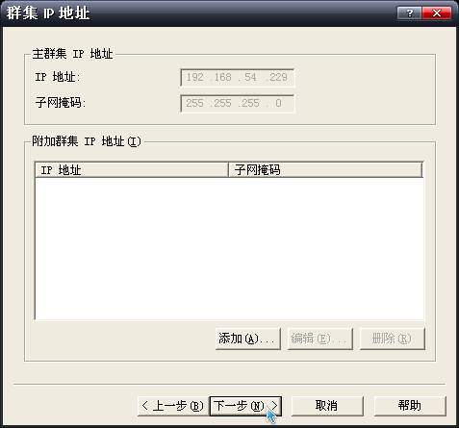
Task: Go back with 上一步(B) button
Action: [173, 406]
